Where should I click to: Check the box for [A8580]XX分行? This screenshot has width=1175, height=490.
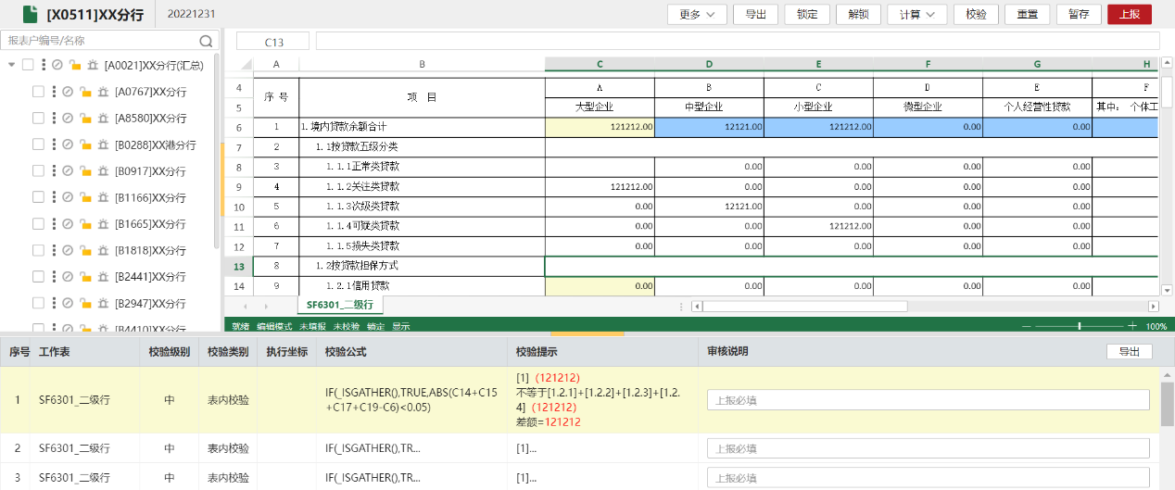pyautogui.click(x=38, y=119)
